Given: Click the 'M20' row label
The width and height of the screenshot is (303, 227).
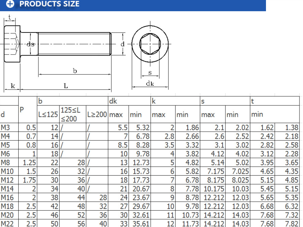Looking at the screenshot, I should [x=7, y=215].
